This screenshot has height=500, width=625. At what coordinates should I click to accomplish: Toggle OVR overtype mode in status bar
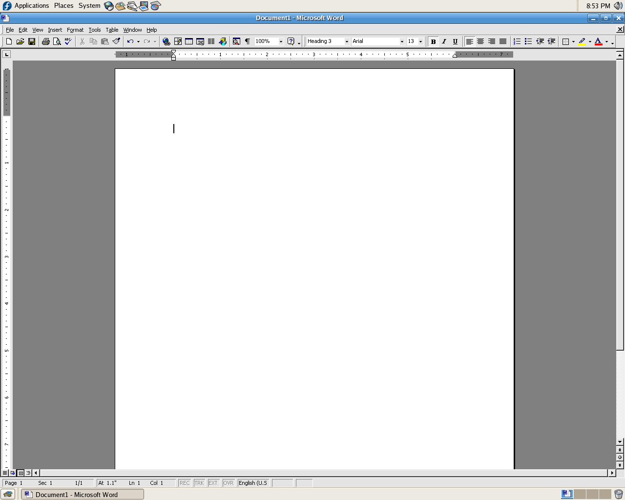click(x=228, y=483)
